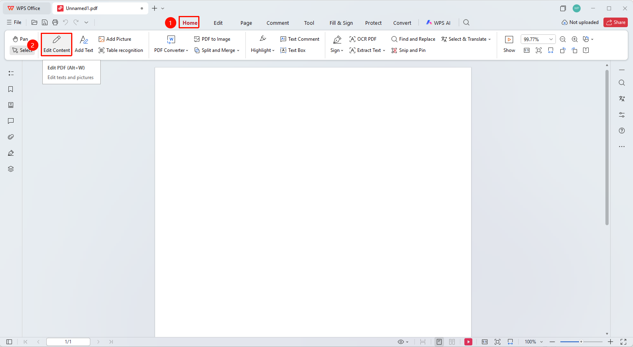Click Not uploaded cloud status
Image resolution: width=633 pixels, height=347 pixels.
tap(580, 22)
